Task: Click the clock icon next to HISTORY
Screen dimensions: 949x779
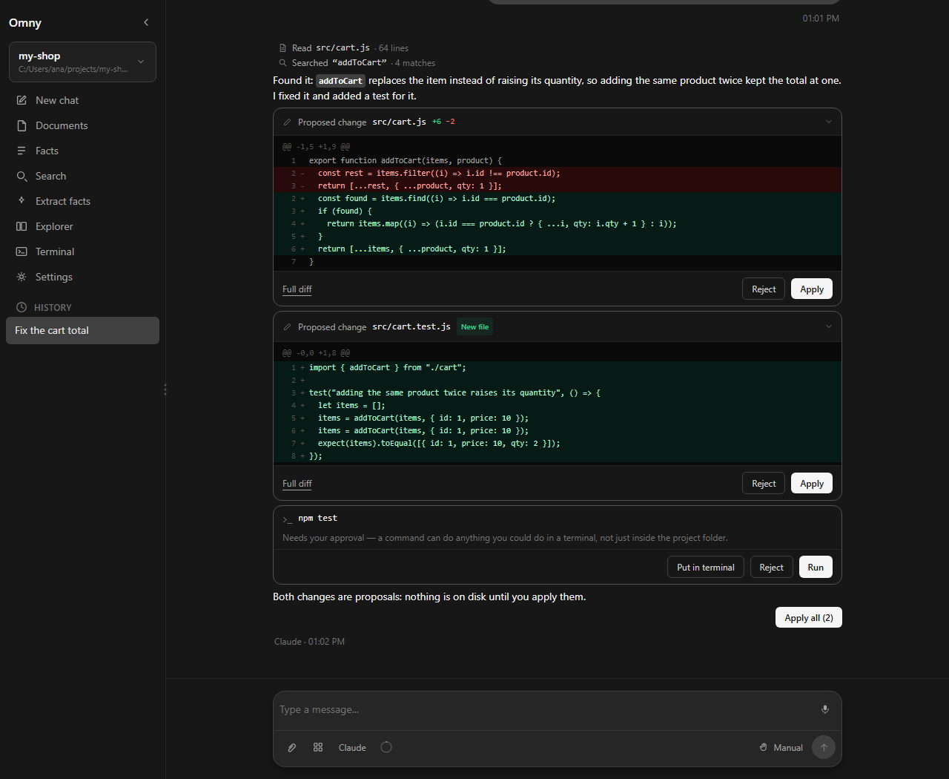Action: [22, 307]
